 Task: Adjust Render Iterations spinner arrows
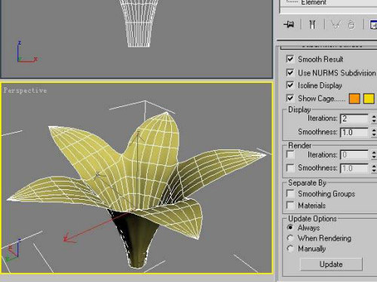coord(373,155)
